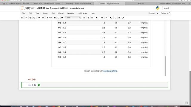Image resolution: width=191 pixels, height=107 pixels.
Task: Click the pencil edit mode icon
Action: [x=157, y=13]
